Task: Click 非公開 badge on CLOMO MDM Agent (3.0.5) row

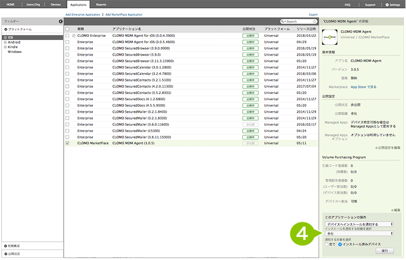Action: (x=250, y=143)
